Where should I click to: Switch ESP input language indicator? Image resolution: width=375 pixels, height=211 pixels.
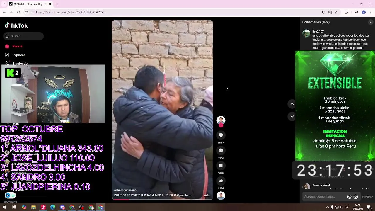[347, 207]
